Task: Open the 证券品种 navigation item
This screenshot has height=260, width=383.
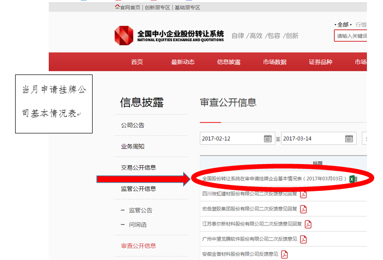Action: click(320, 62)
